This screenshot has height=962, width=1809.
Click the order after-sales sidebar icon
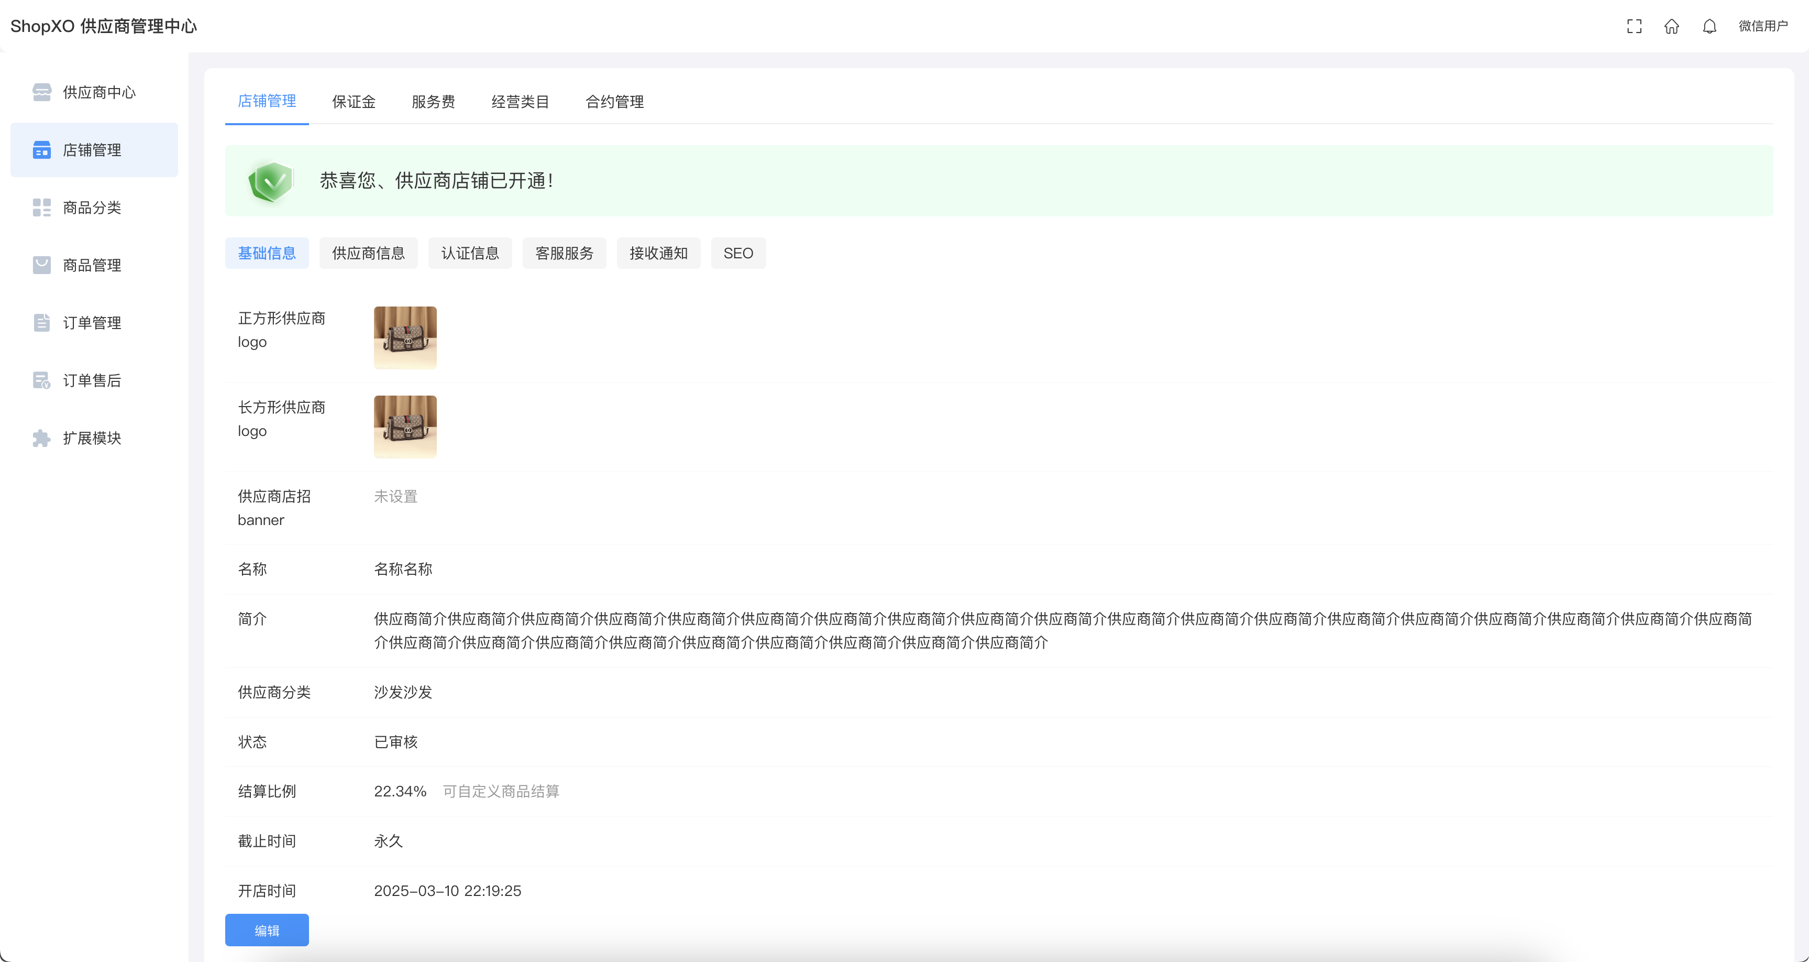(41, 380)
